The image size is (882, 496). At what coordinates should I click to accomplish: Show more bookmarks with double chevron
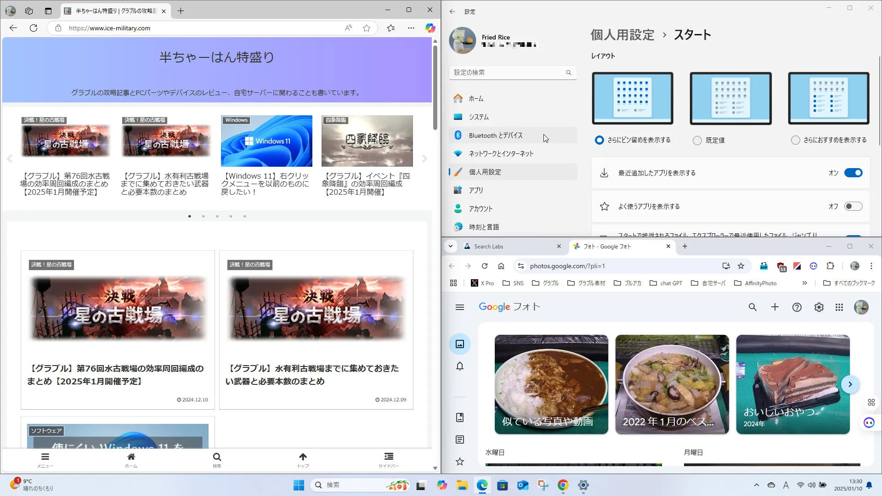click(x=804, y=283)
